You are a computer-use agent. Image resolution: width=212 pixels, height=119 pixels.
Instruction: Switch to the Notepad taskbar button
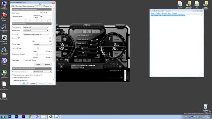58,117
